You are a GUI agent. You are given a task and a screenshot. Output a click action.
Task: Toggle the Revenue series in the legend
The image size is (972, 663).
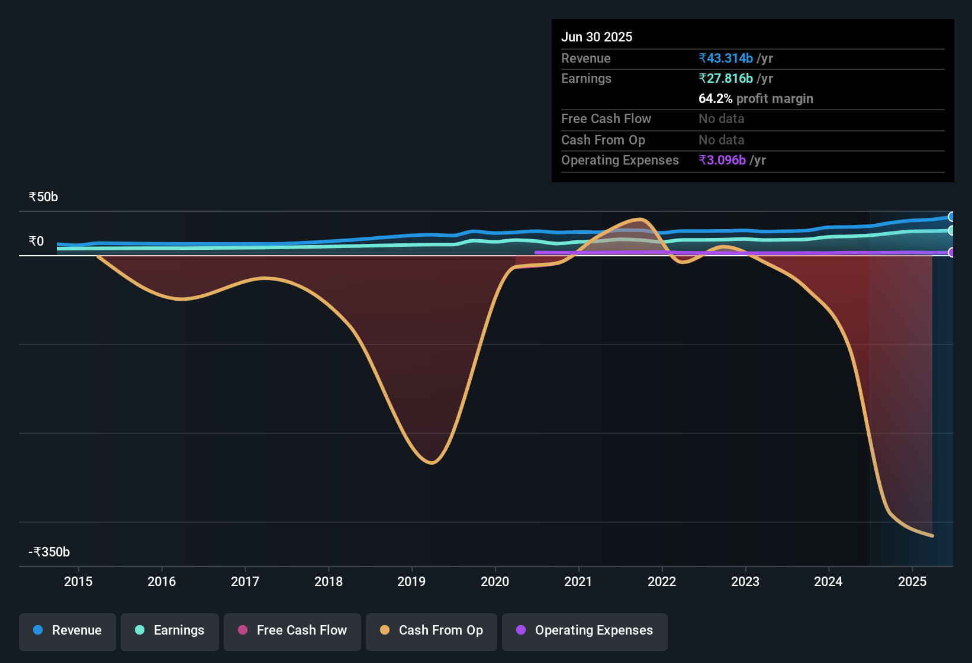67,631
